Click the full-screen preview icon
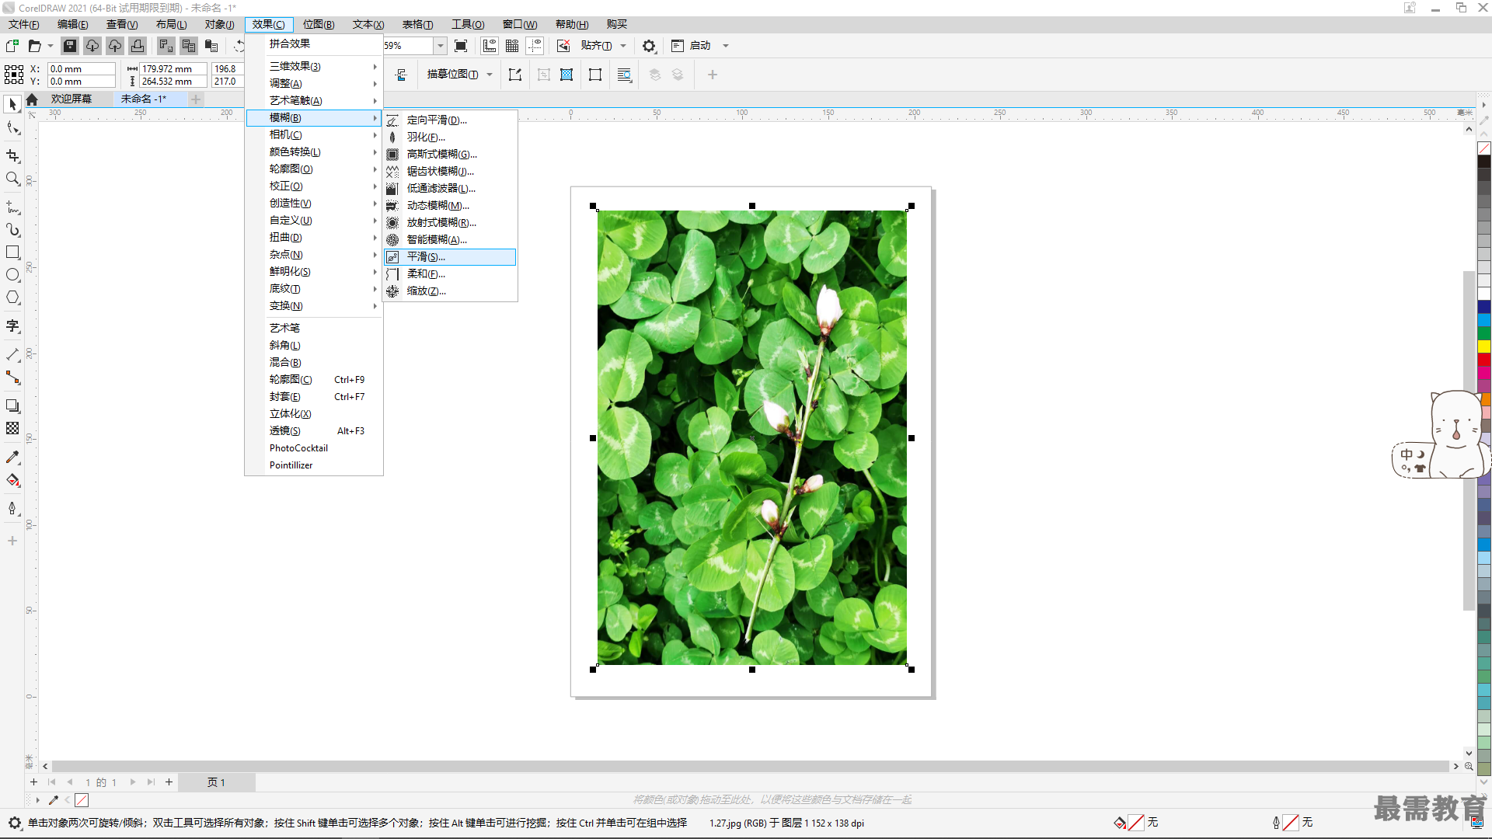This screenshot has width=1492, height=839. (x=461, y=46)
